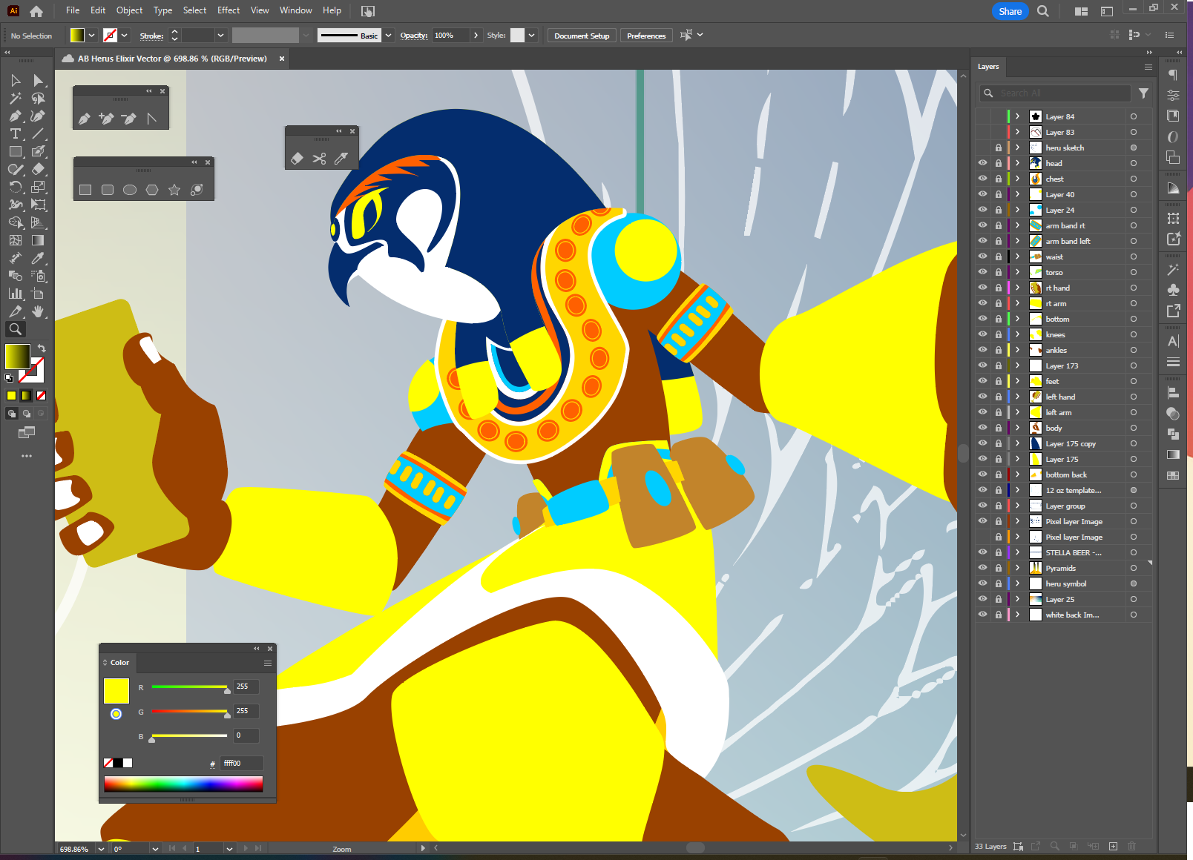Viewport: 1193px width, 860px height.
Task: Pick the Magic Wand tool
Action: (16, 98)
